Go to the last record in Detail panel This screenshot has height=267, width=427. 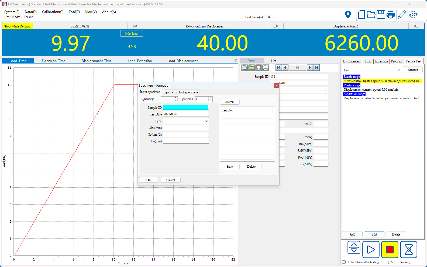(x=317, y=68)
